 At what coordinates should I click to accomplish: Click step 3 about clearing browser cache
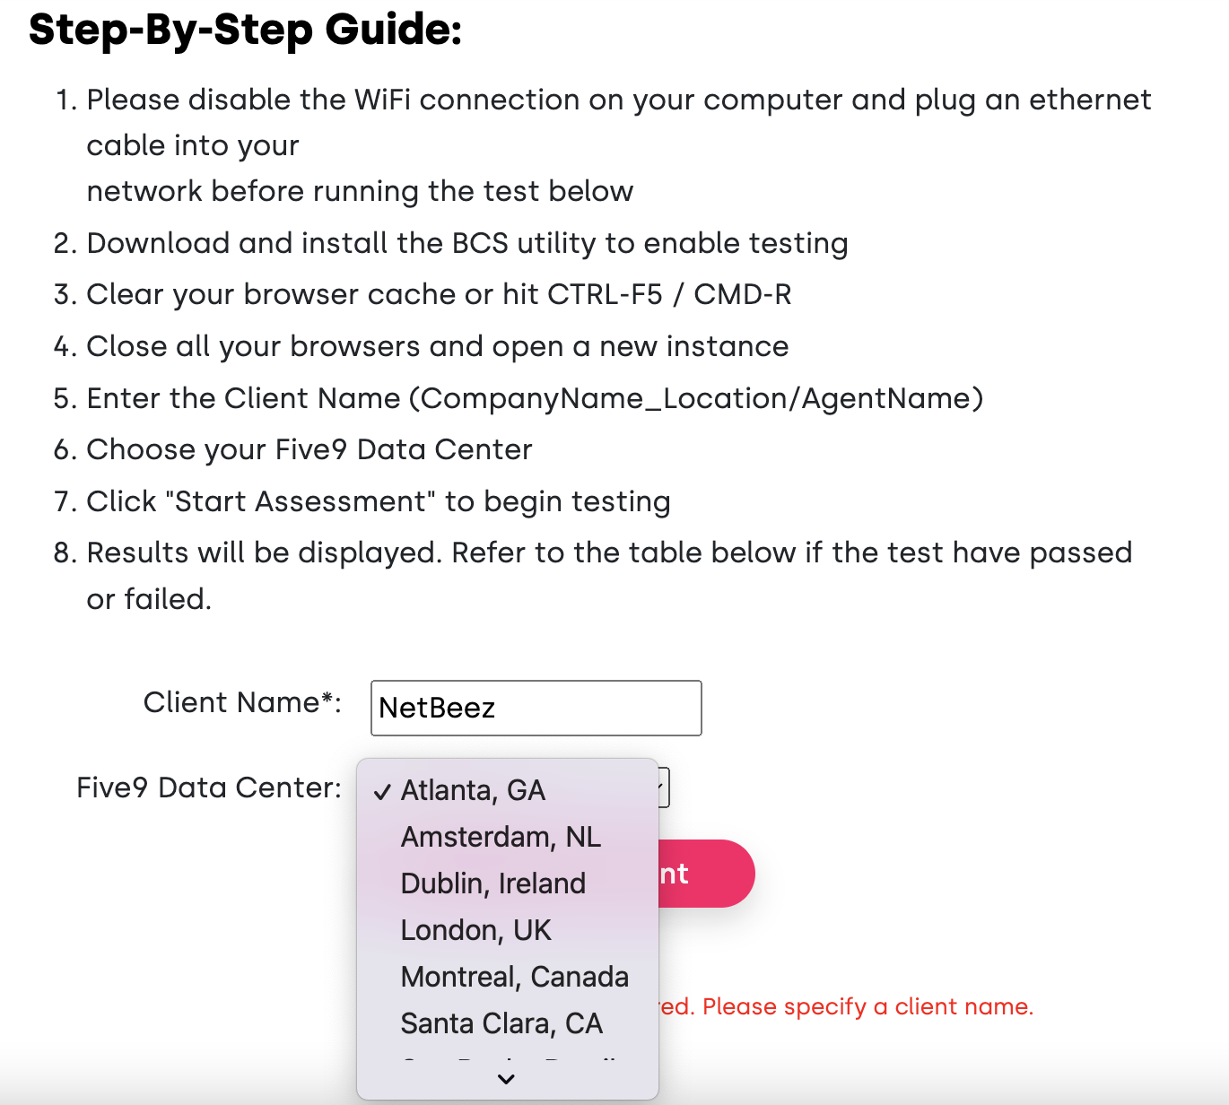pos(439,294)
